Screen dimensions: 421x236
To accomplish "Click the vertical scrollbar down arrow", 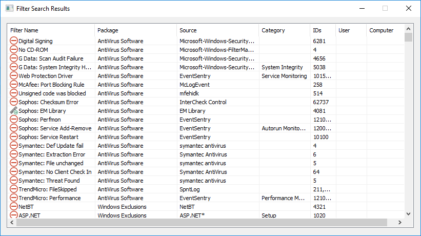I will pos(408,214).
